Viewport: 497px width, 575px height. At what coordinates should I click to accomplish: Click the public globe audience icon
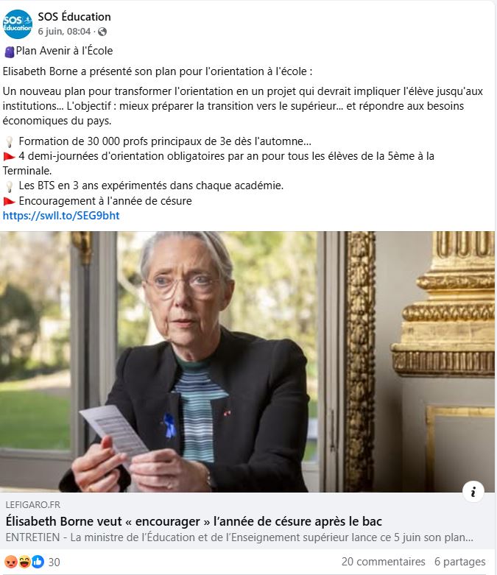tap(102, 32)
